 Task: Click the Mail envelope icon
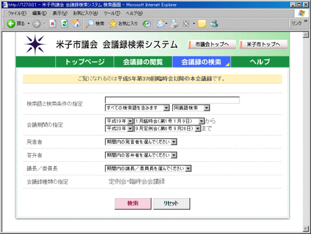click(x=161, y=24)
